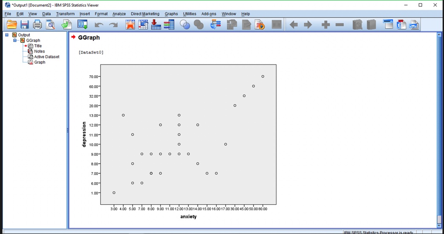Collapse the Output root tree node
Image resolution: width=444 pixels, height=234 pixels.
[x=7, y=35]
